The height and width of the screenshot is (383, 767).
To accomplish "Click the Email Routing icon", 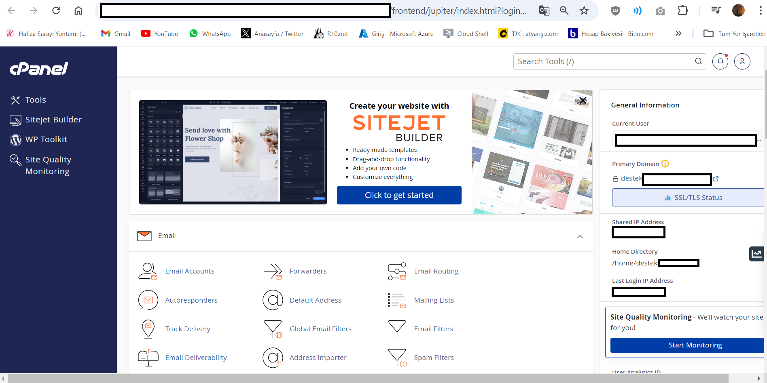I will pos(397,271).
